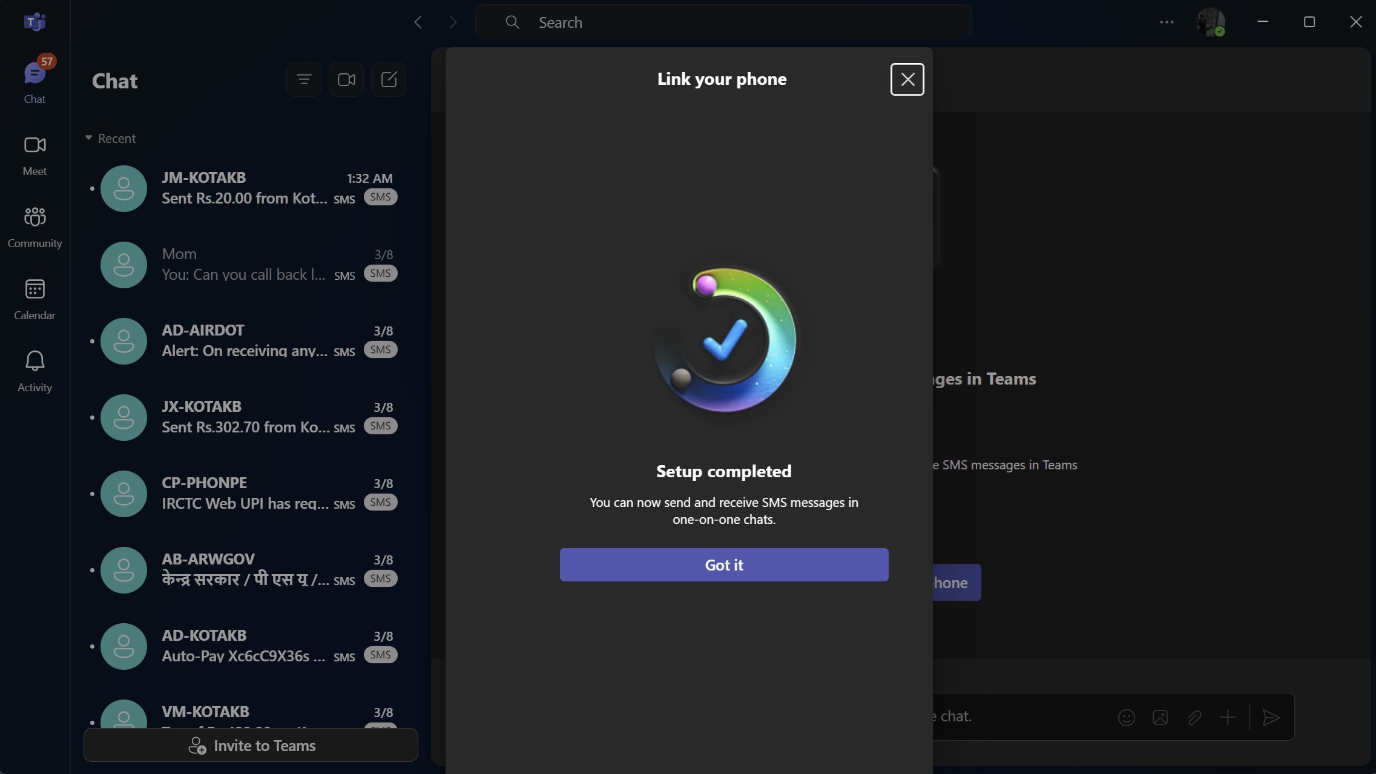The height and width of the screenshot is (774, 1376).
Task: Attach a file with paperclip icon
Action: 1194,717
